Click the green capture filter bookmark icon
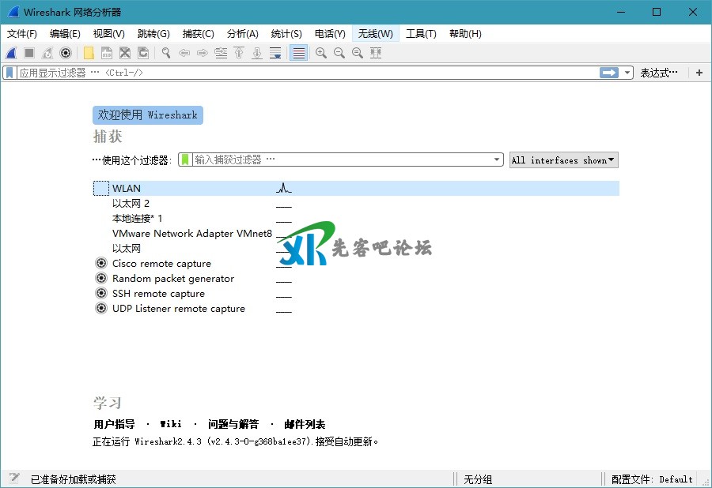Screen dimensions: 712x488 185,160
